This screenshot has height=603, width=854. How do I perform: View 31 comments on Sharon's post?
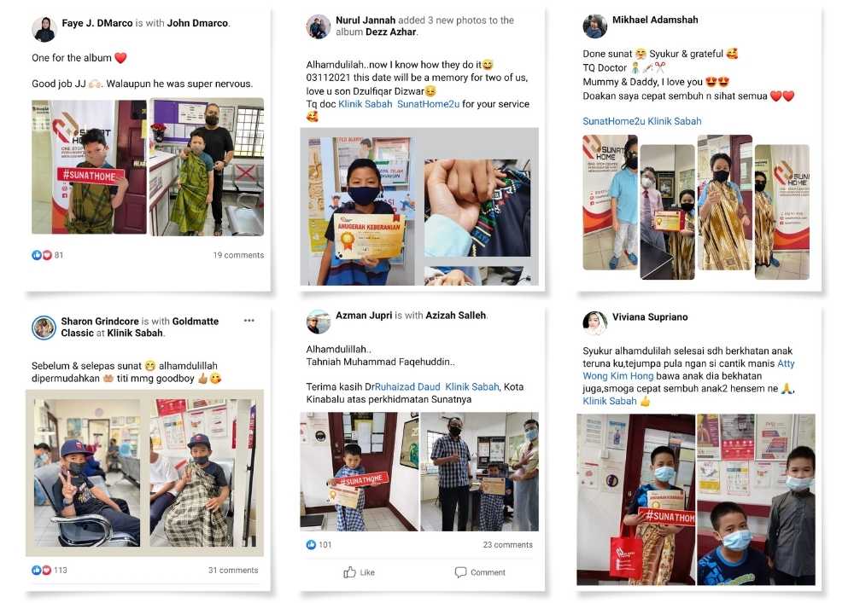click(x=233, y=570)
